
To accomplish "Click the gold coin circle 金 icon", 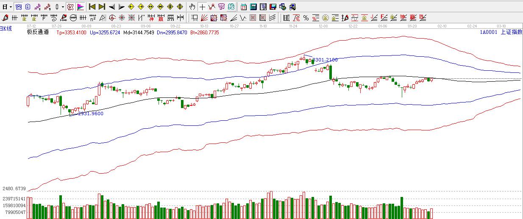I will coord(325,18).
